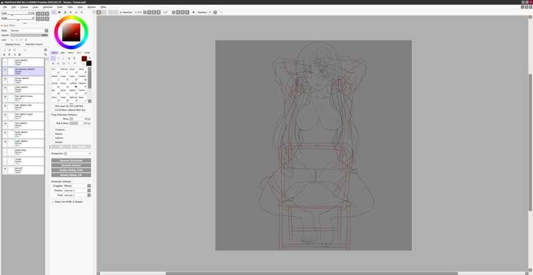Click the dark red foreground color swatch

coord(85,58)
